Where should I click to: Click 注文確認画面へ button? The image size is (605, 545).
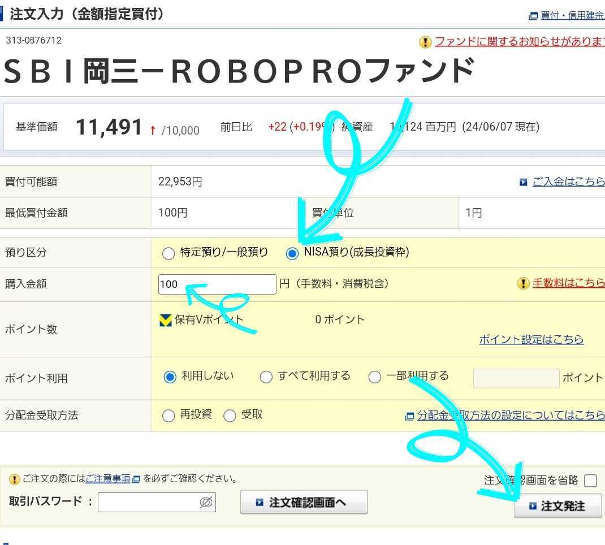(x=304, y=502)
